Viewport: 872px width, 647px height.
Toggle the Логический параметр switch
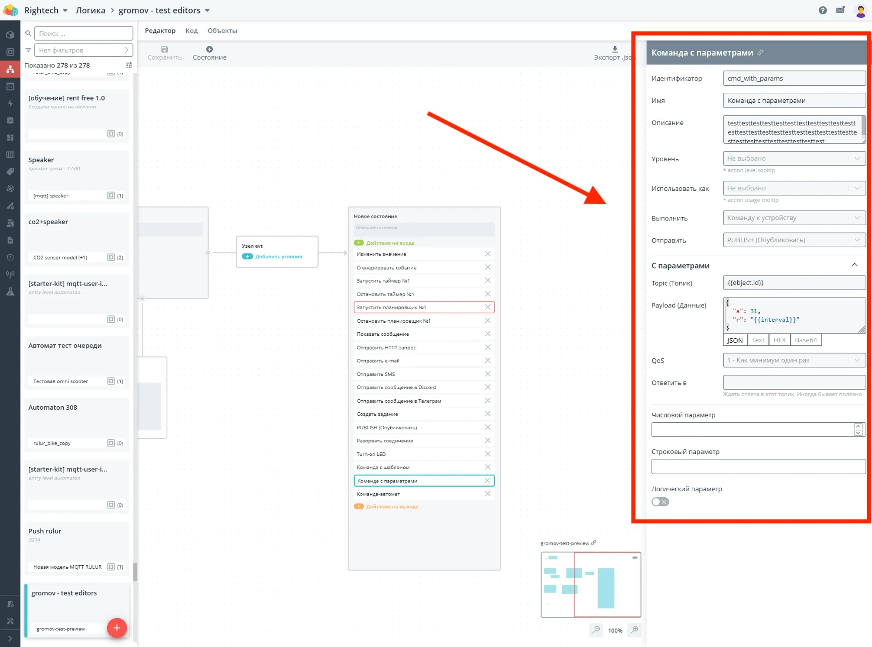[x=660, y=502]
